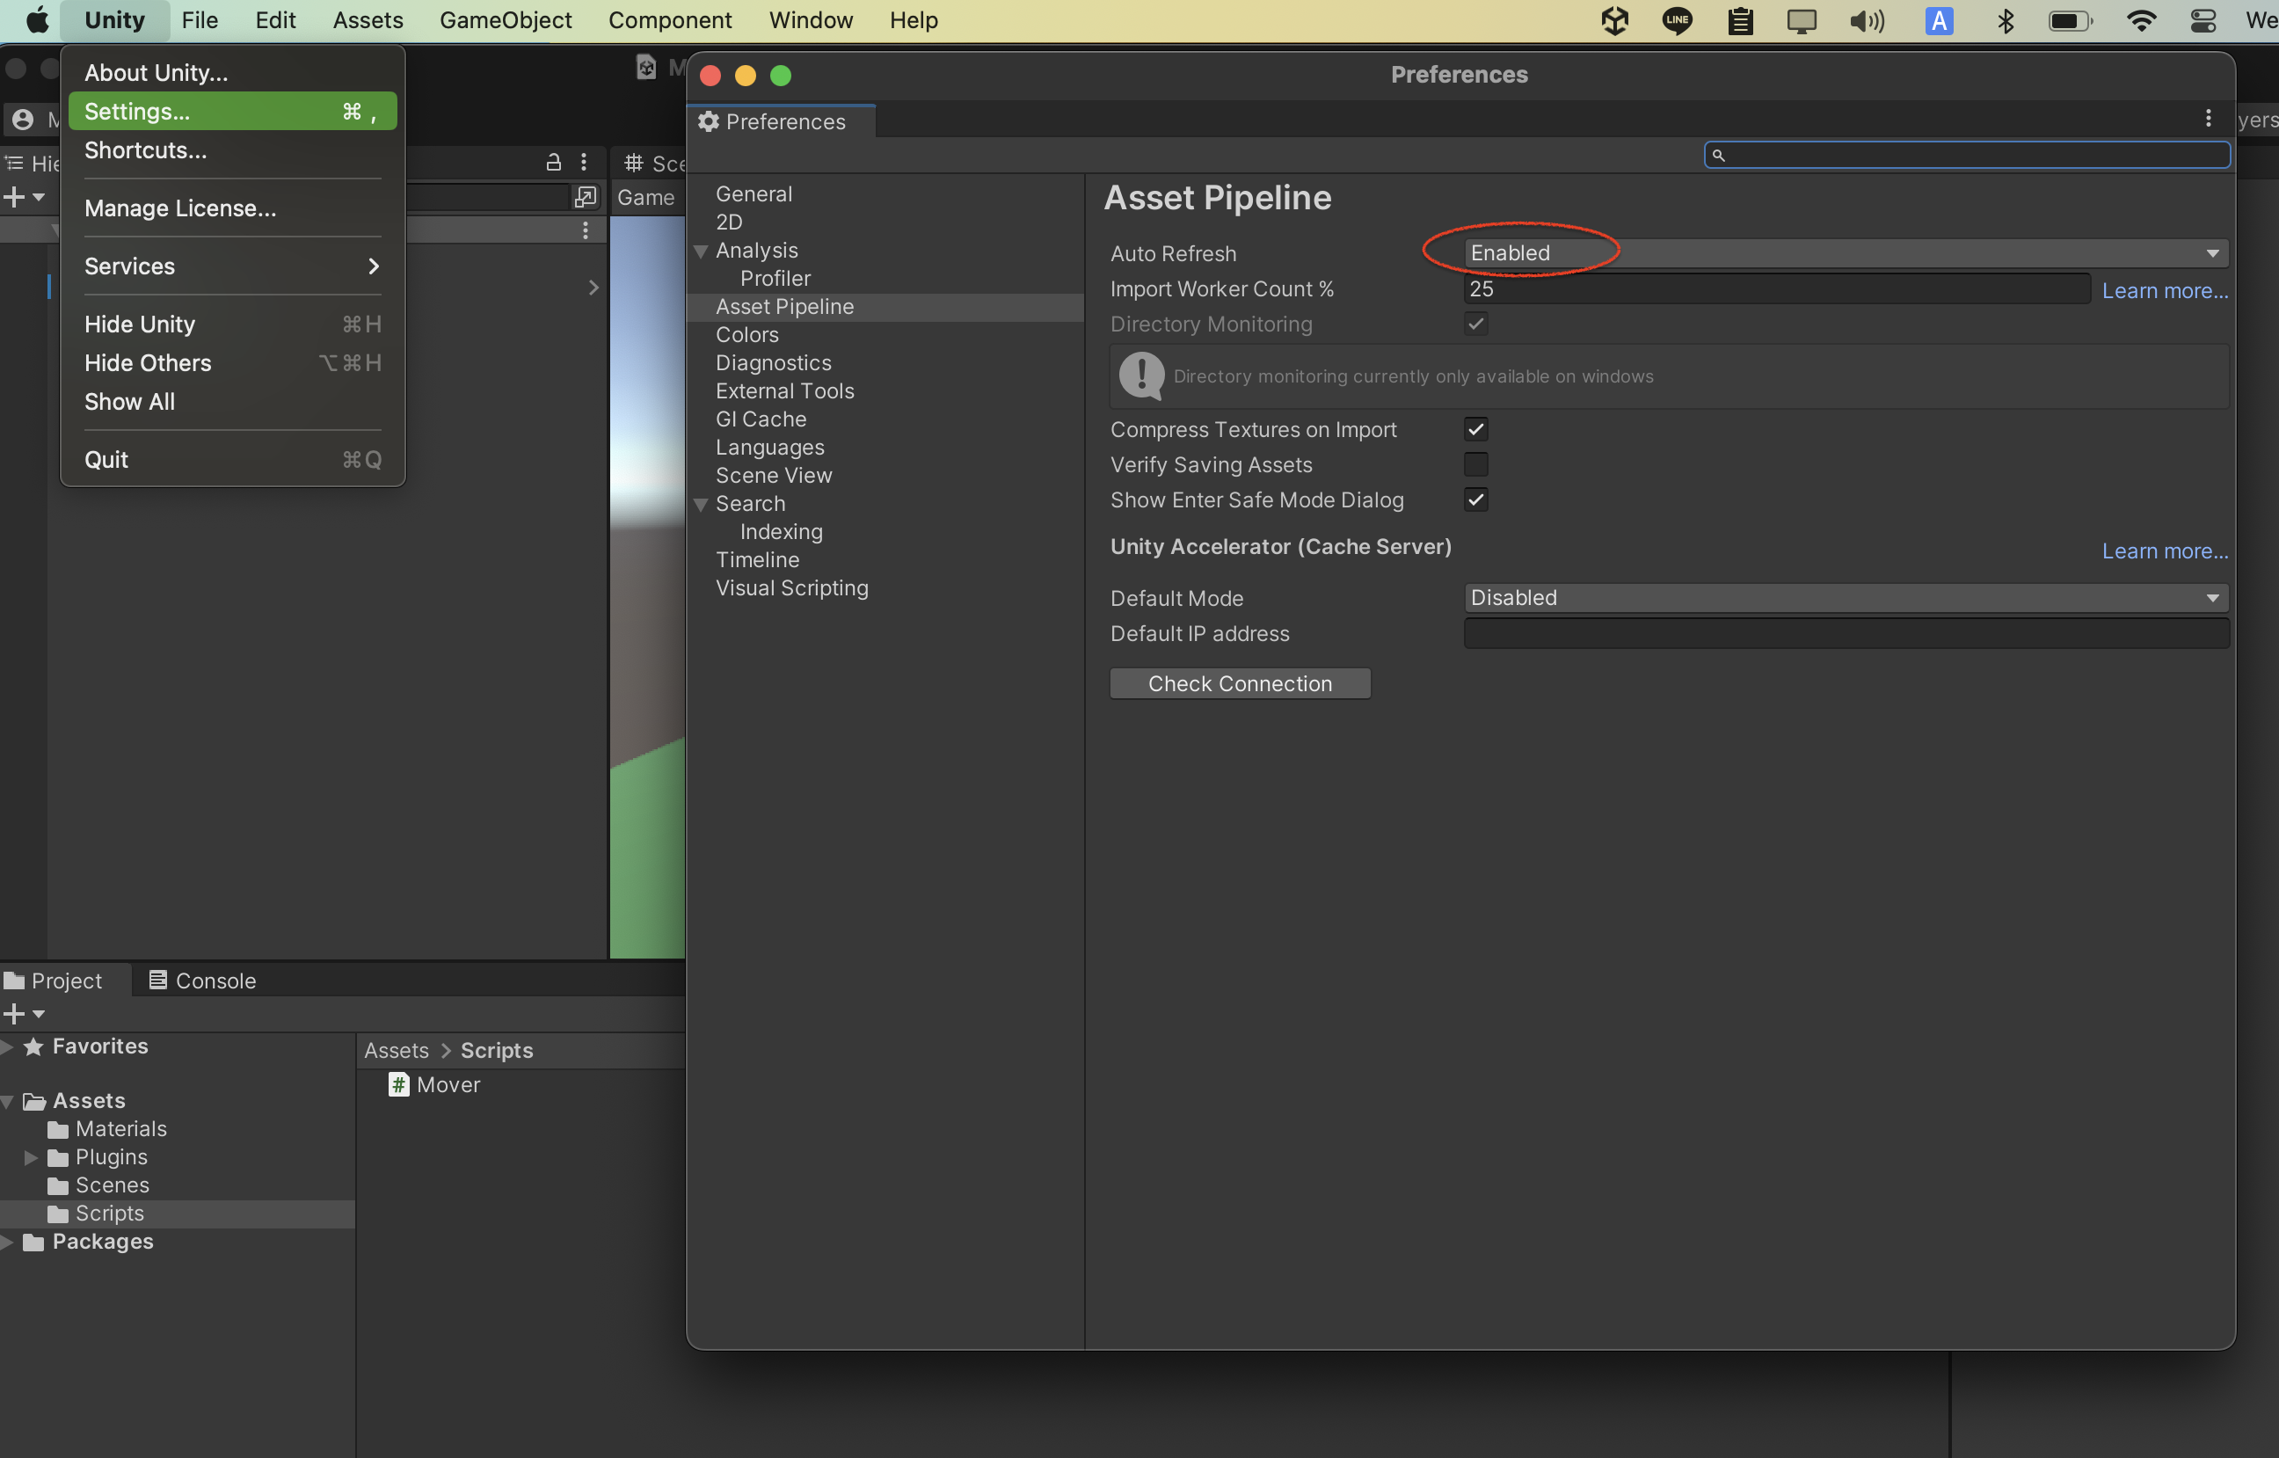Click Learn more link for Asset Pipeline

pos(2163,289)
